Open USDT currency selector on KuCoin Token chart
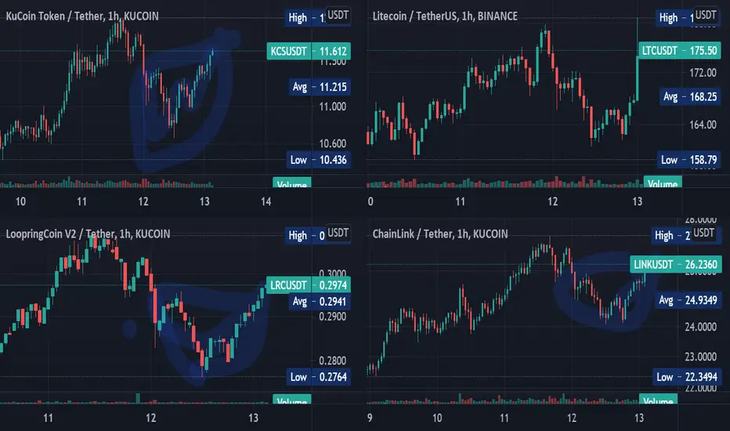730x431 pixels. coord(338,15)
